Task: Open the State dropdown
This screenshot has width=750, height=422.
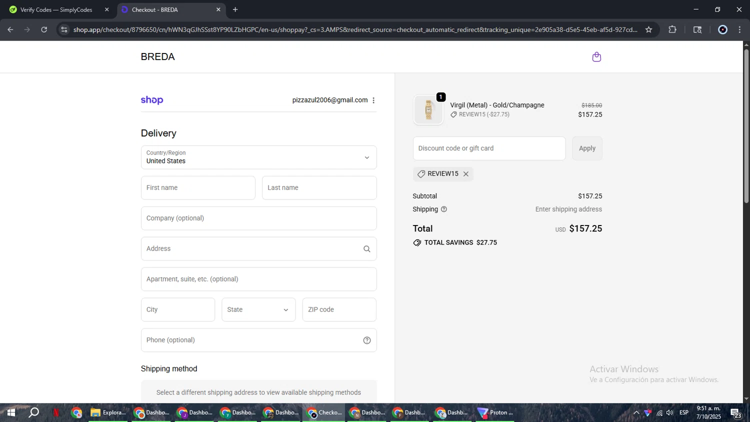Action: 258,310
